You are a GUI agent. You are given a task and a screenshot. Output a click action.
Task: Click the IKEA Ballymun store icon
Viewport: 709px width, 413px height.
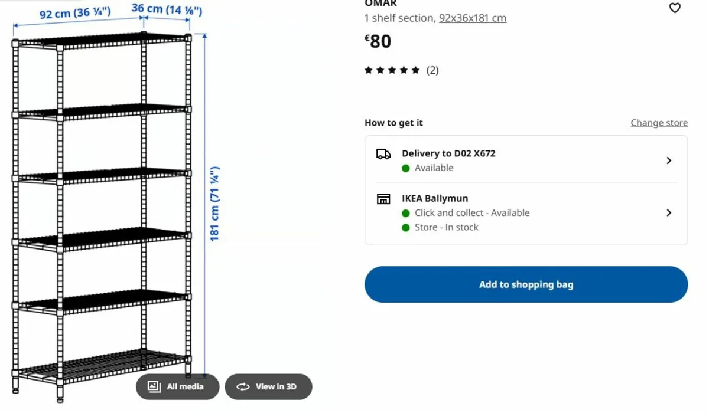coord(383,199)
